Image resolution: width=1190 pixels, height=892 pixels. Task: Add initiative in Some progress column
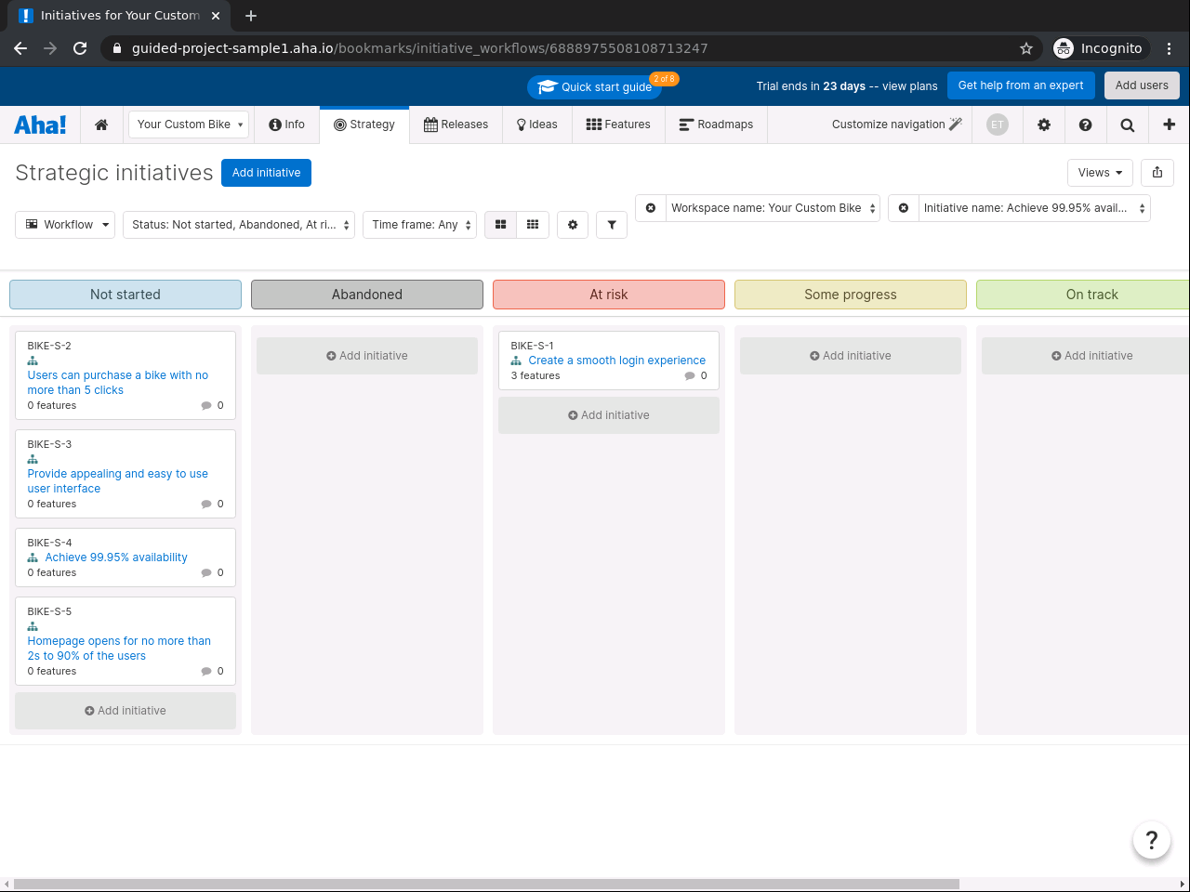coord(851,356)
